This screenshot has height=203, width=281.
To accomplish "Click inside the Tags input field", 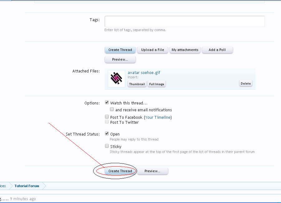I will 184,21.
